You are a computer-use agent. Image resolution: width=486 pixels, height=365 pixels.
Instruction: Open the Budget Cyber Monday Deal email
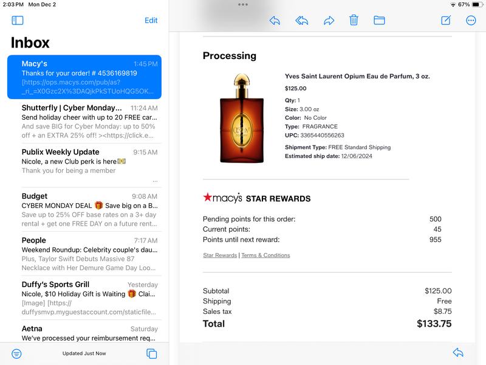[x=84, y=209]
